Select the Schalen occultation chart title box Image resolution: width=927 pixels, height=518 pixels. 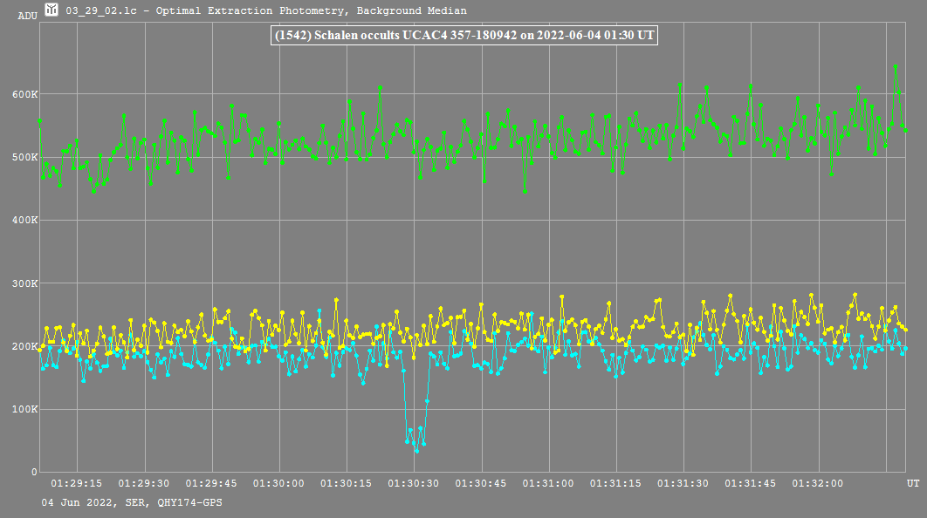[x=463, y=36]
